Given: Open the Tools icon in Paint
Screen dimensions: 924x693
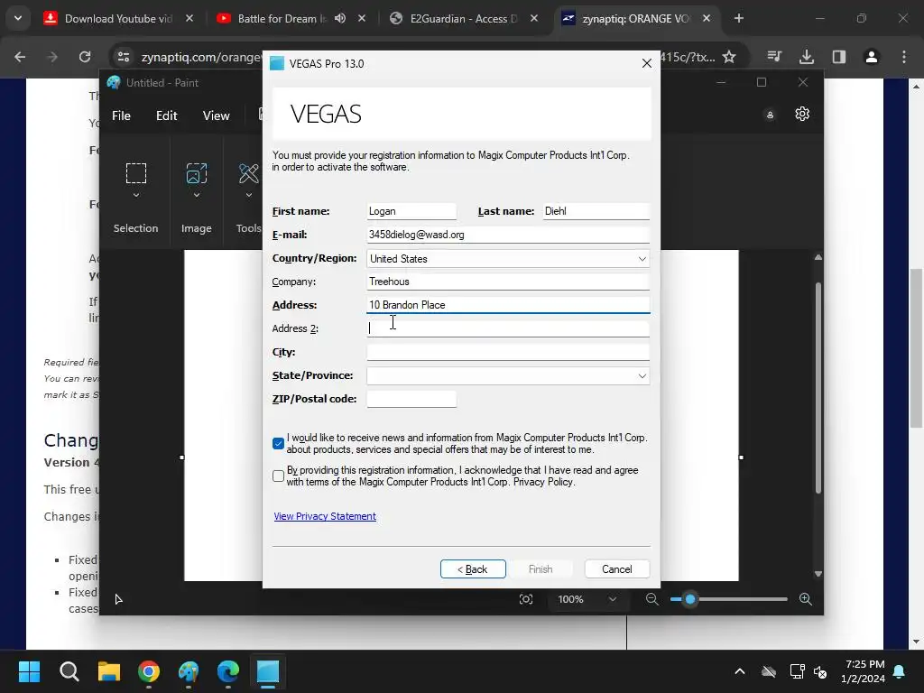Looking at the screenshot, I should pyautogui.click(x=249, y=173).
